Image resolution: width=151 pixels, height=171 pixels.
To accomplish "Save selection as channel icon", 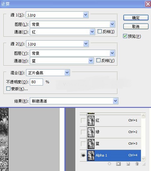I will point(118,164).
